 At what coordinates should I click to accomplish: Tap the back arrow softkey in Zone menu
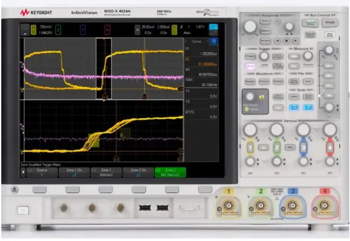(x=23, y=172)
